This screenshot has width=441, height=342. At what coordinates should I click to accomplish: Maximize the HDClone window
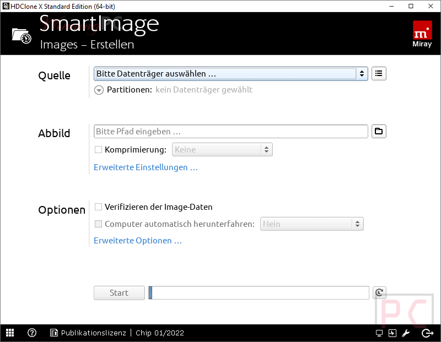(411, 6)
